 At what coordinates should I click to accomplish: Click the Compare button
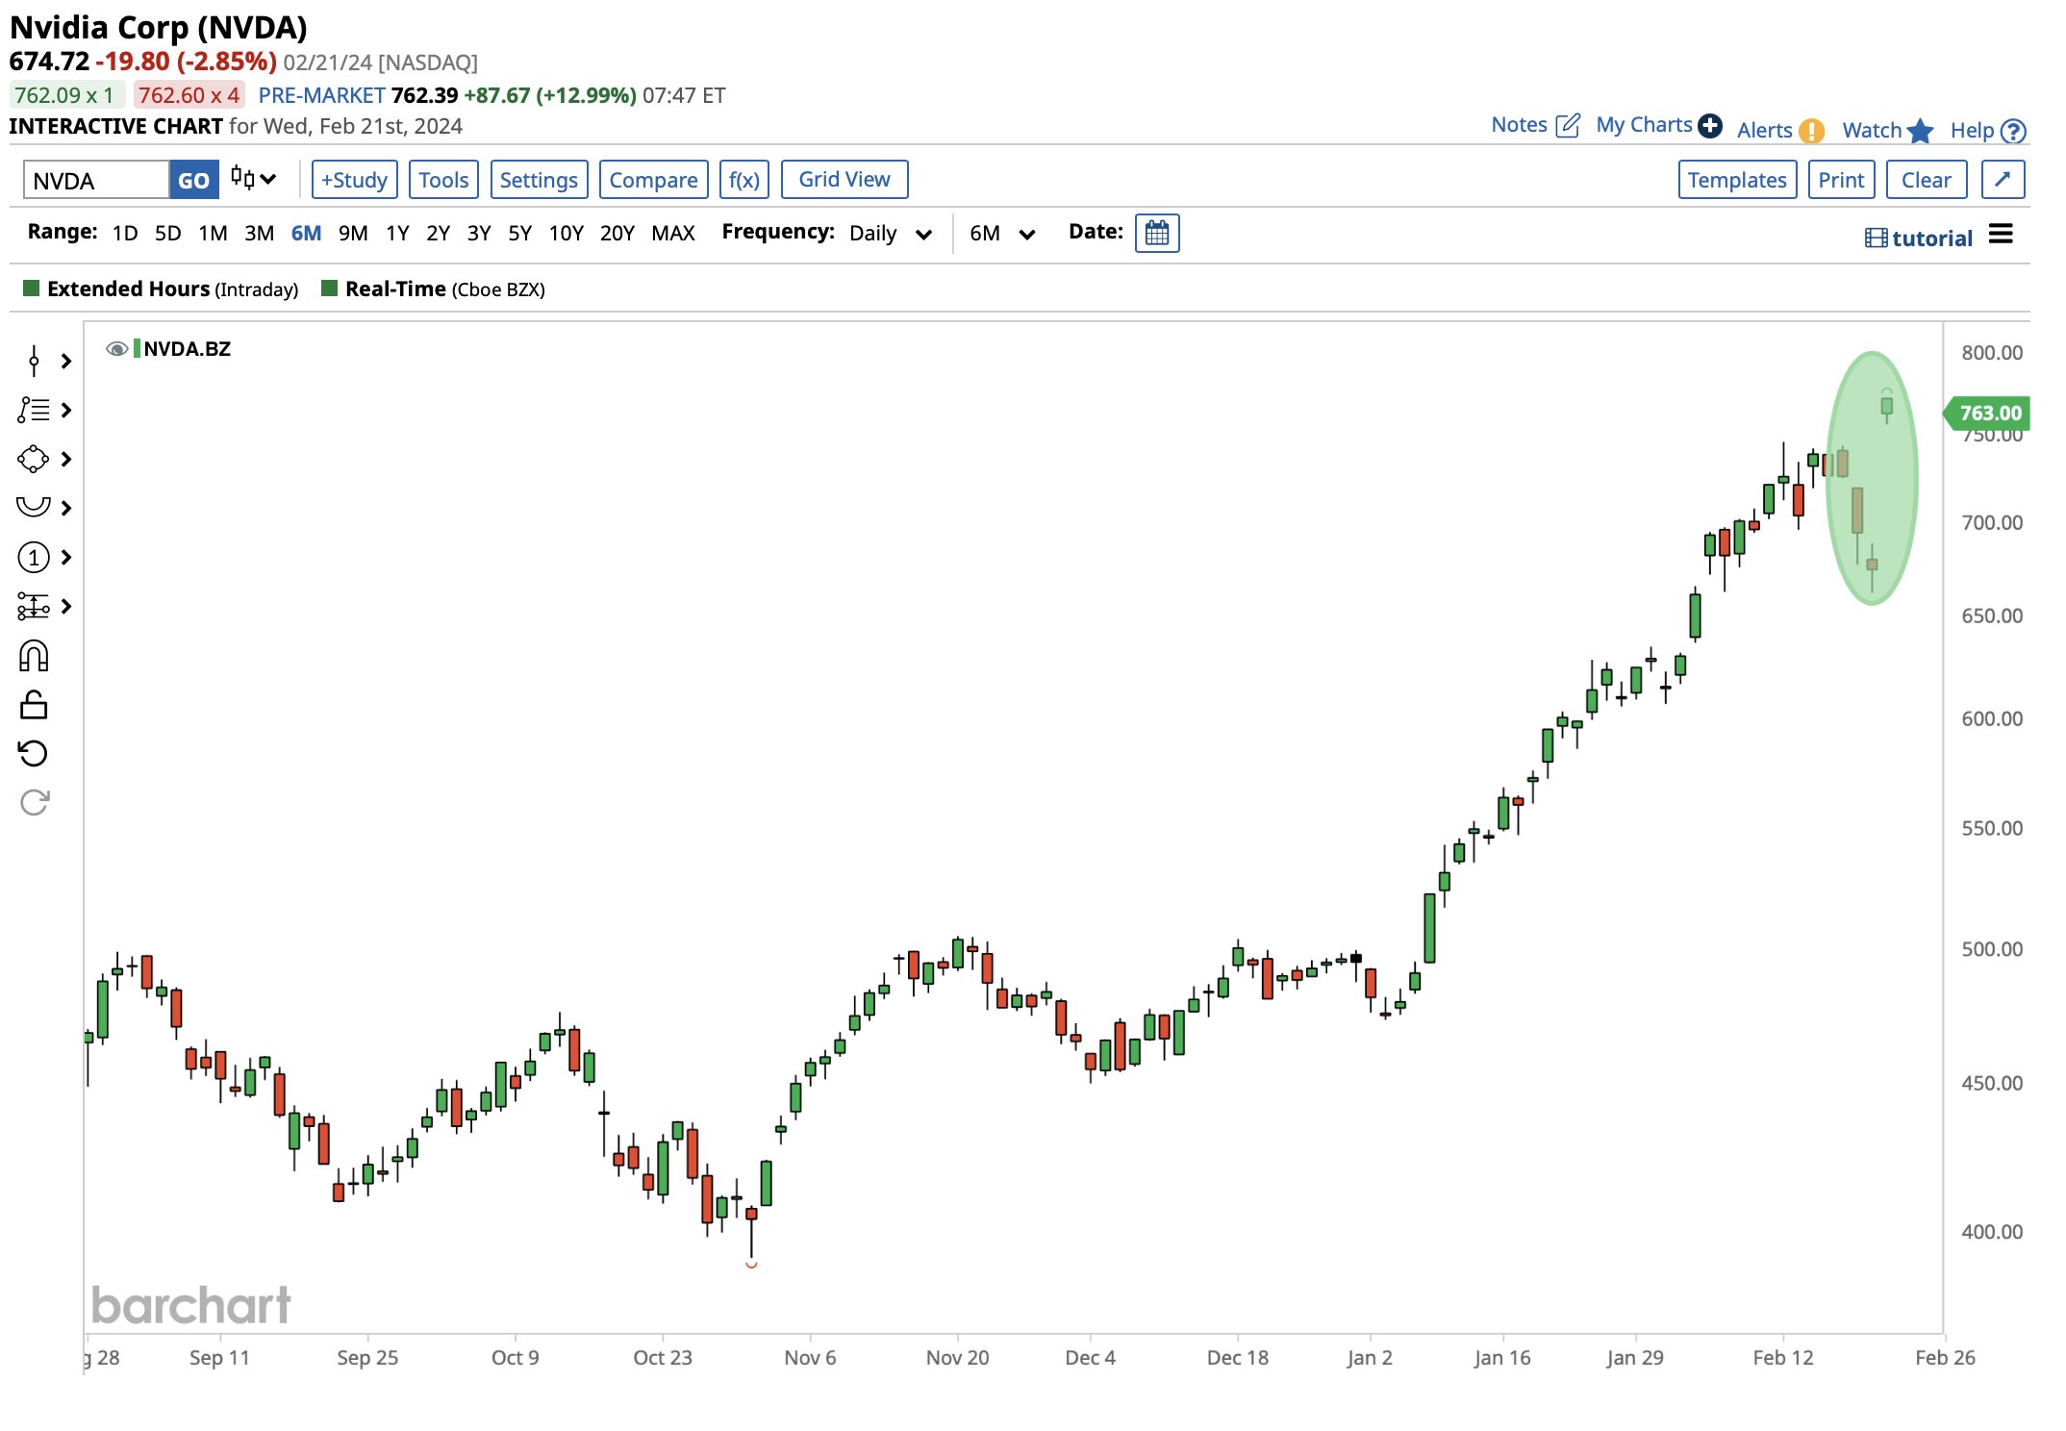[653, 180]
